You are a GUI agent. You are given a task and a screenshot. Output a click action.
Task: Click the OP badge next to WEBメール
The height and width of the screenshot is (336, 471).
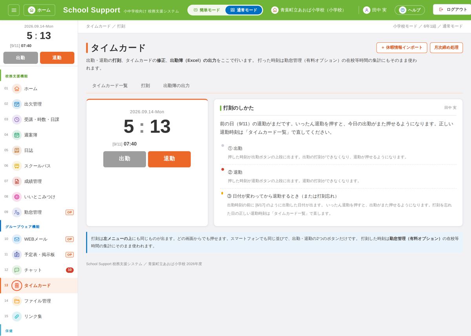pyautogui.click(x=69, y=239)
